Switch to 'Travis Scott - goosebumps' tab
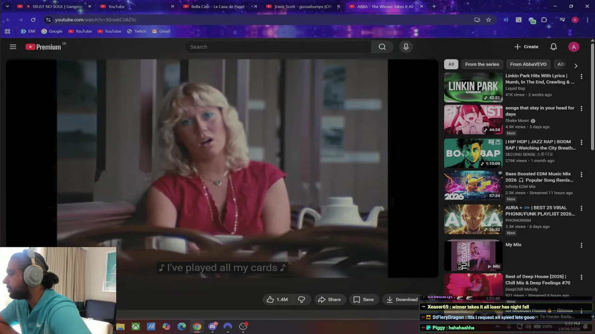The image size is (595, 334). coord(303,6)
